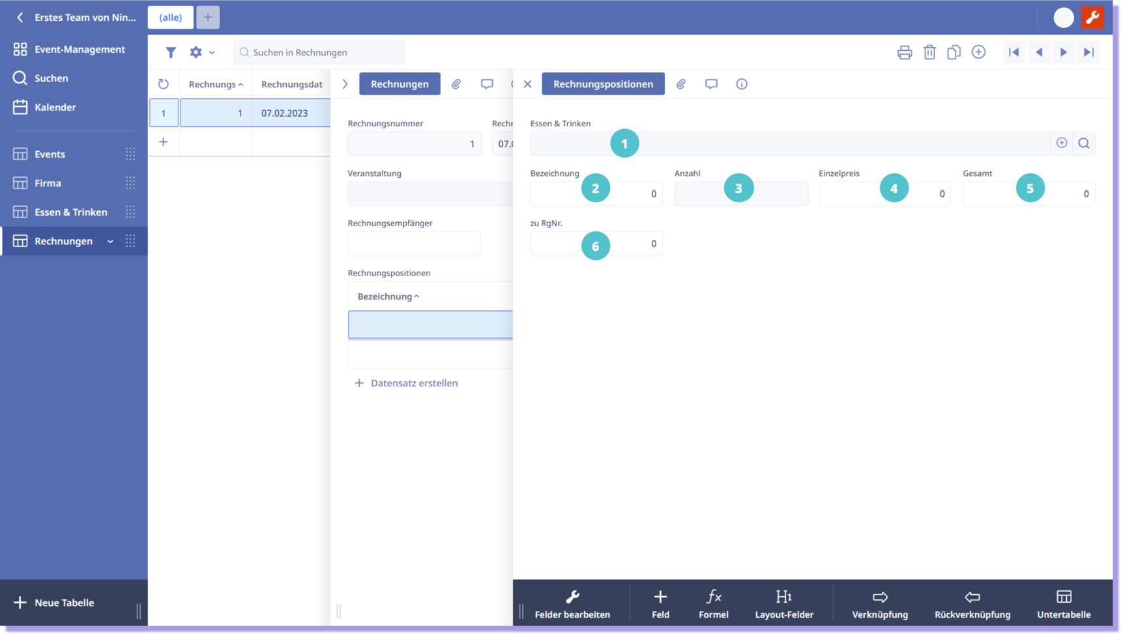
Task: Expand the settings gear dropdown
Action: coord(201,53)
